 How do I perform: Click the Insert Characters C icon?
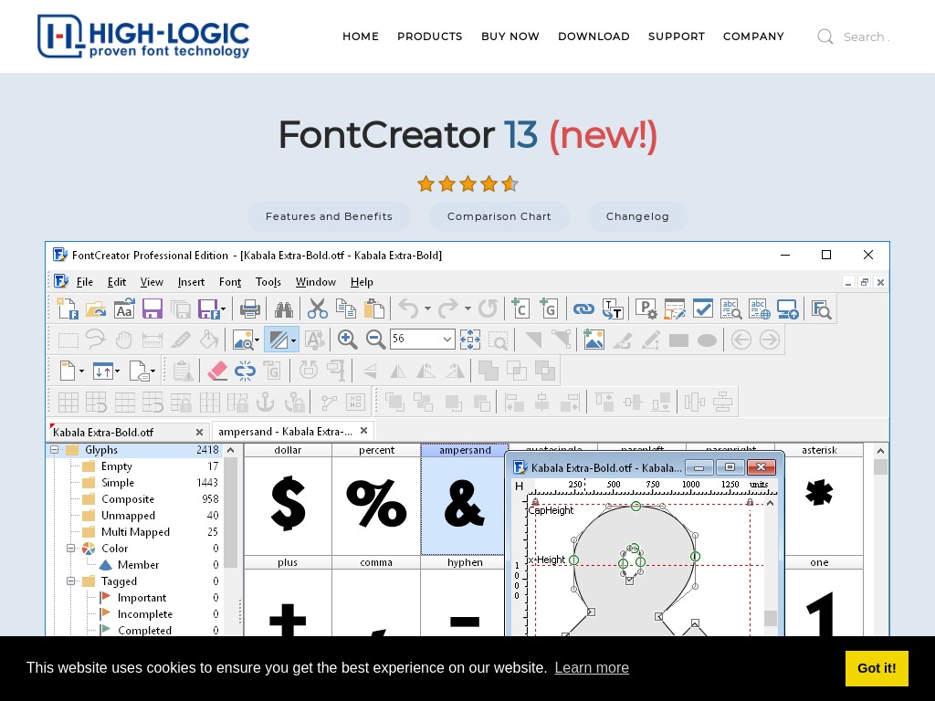pyautogui.click(x=520, y=309)
